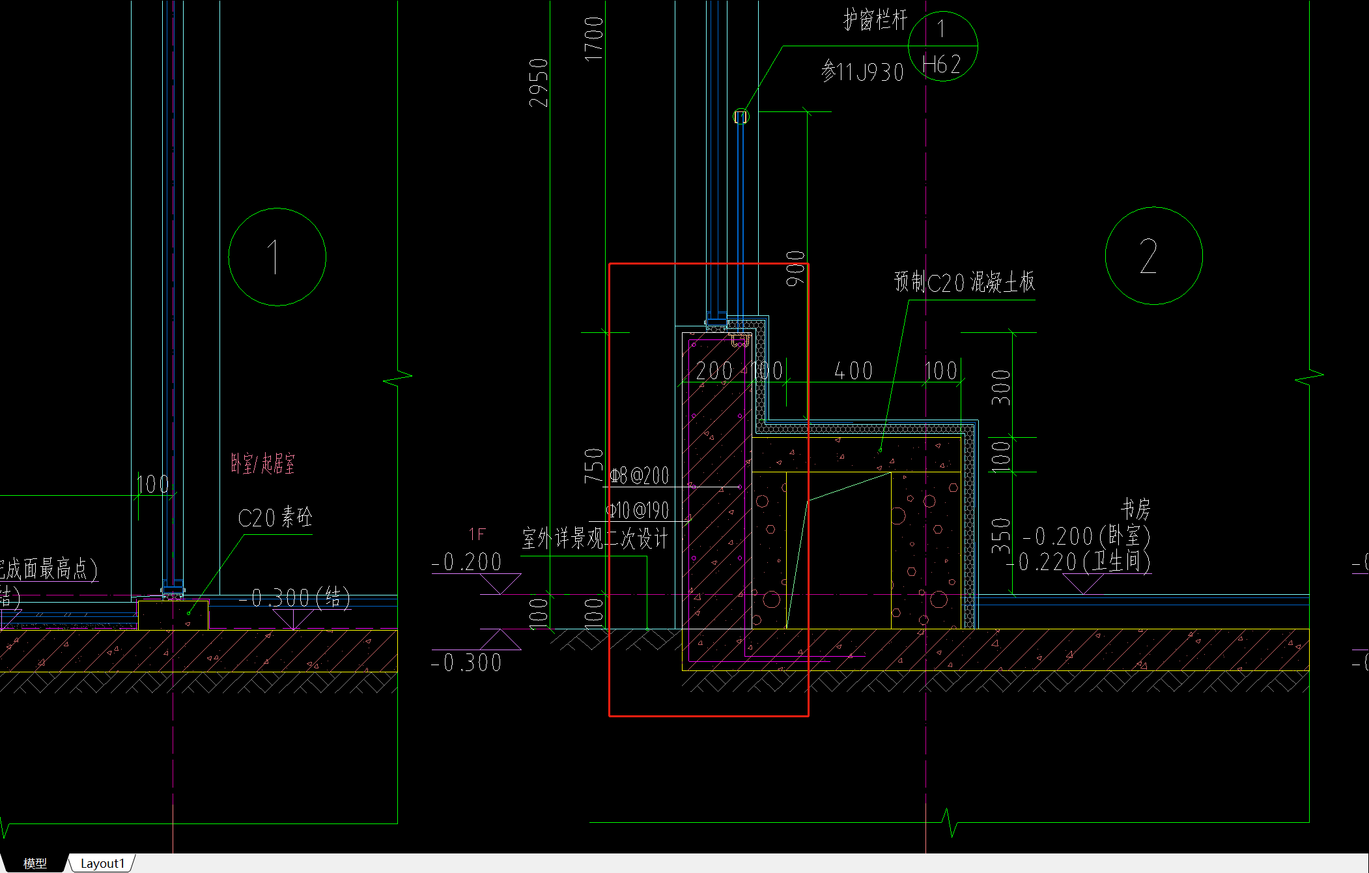This screenshot has width=1369, height=873.
Task: Select detail number 2 circle
Action: [1154, 255]
